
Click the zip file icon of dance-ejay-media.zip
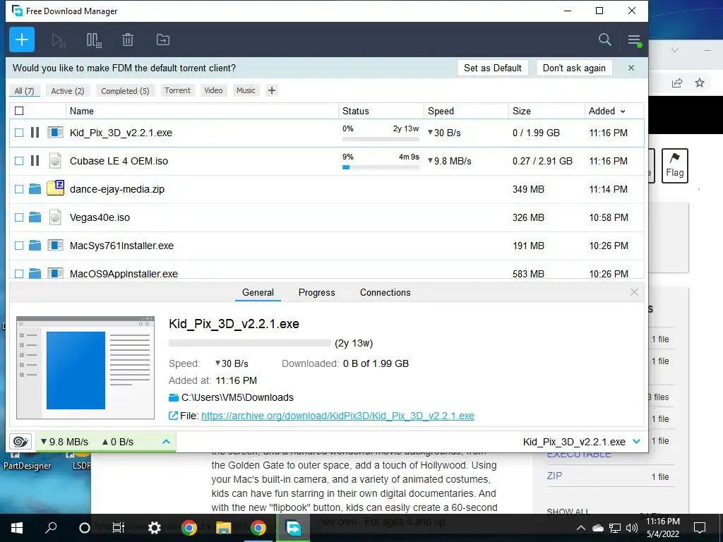(x=55, y=188)
